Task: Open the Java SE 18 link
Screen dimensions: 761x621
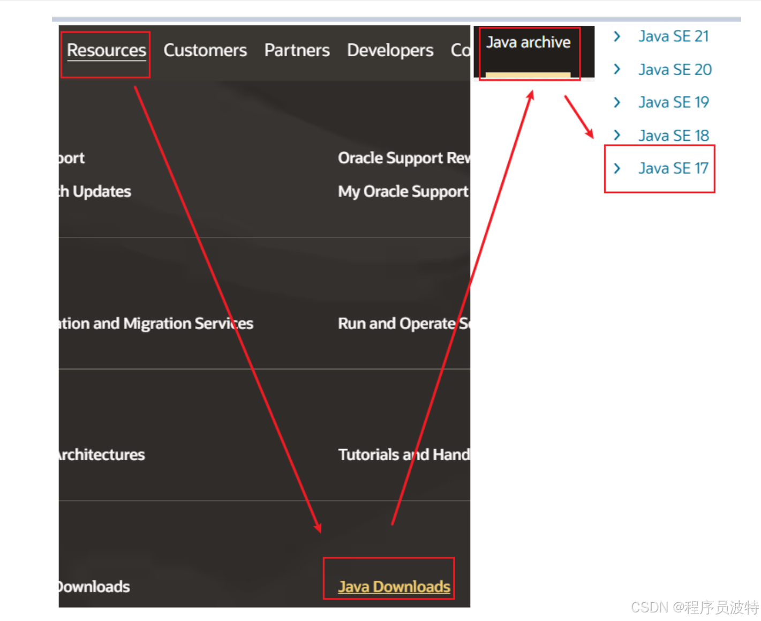Action: click(x=673, y=136)
